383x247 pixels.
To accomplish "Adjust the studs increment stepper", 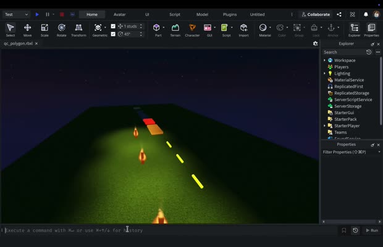I will [141, 26].
